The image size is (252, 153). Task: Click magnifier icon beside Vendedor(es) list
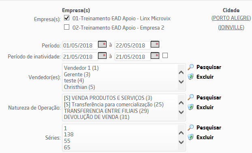coord(190,67)
